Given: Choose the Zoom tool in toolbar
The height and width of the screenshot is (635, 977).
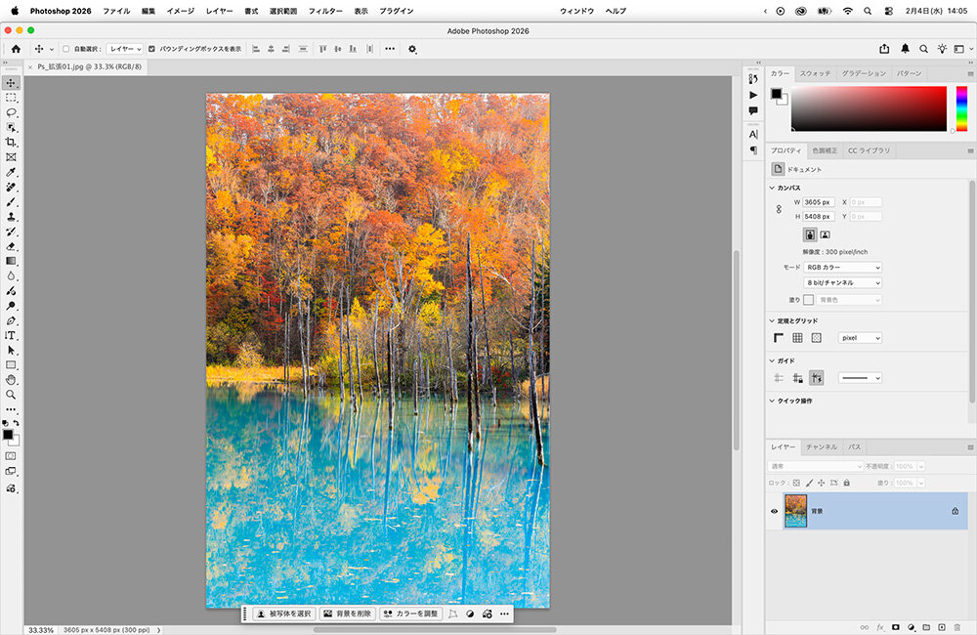Looking at the screenshot, I should 12,395.
